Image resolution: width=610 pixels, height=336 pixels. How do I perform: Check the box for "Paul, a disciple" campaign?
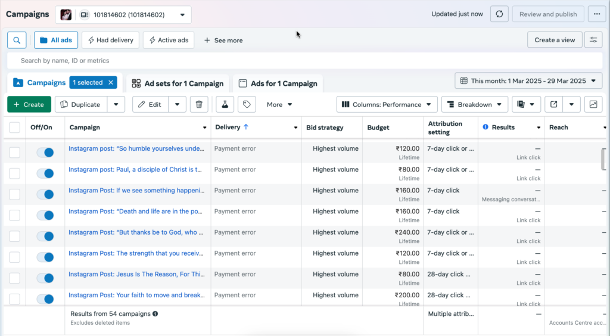pos(14,173)
